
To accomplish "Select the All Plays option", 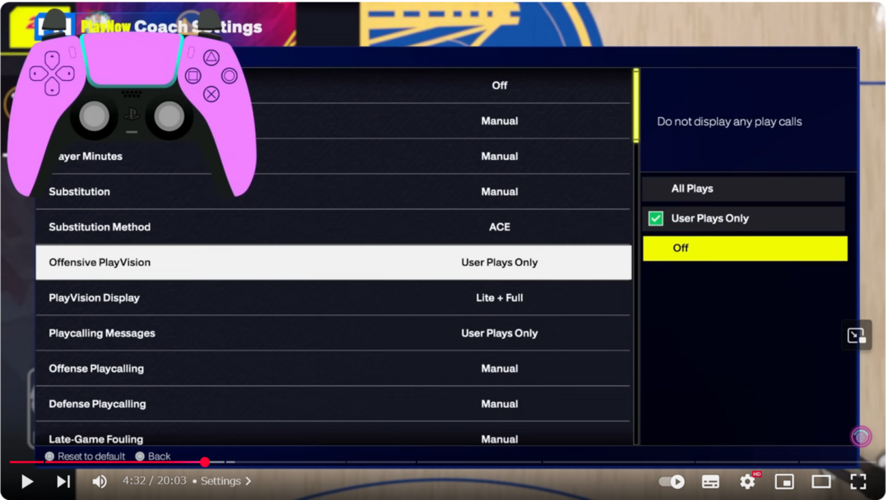I will pyautogui.click(x=743, y=189).
